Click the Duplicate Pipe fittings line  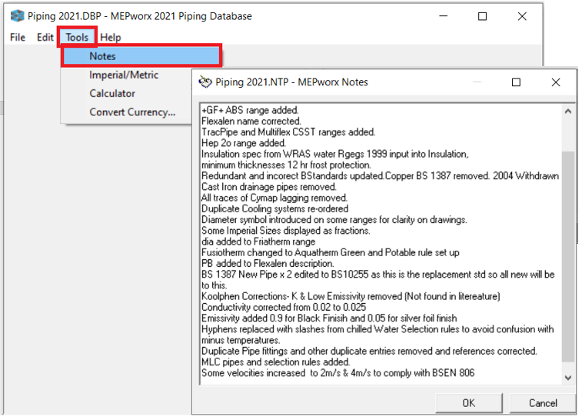click(369, 351)
